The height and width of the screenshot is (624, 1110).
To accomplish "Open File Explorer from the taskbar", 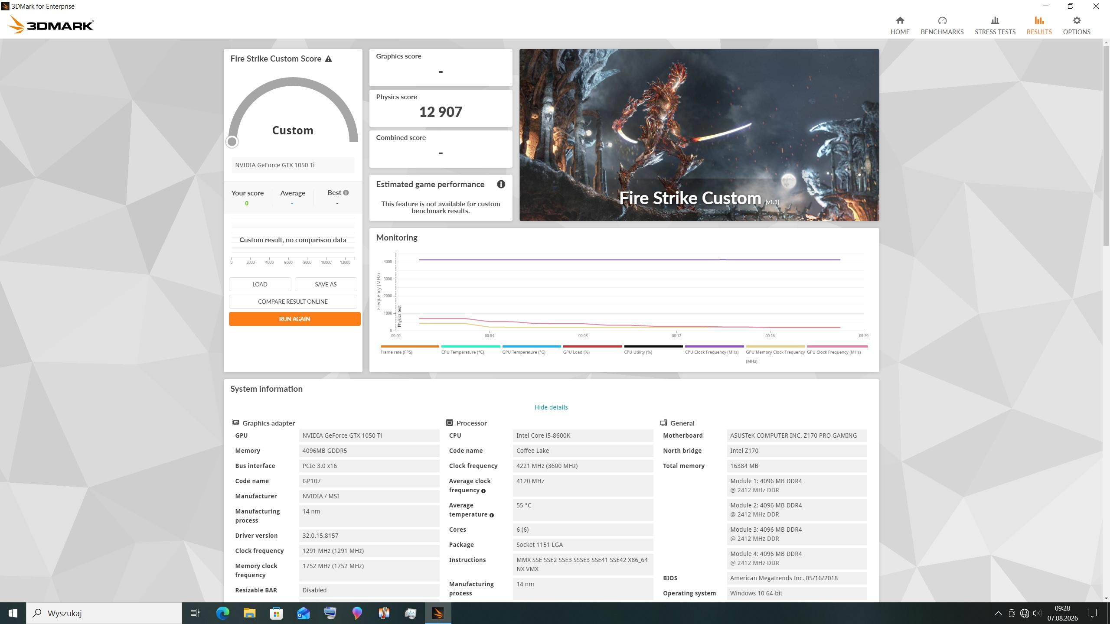I will coord(249,613).
